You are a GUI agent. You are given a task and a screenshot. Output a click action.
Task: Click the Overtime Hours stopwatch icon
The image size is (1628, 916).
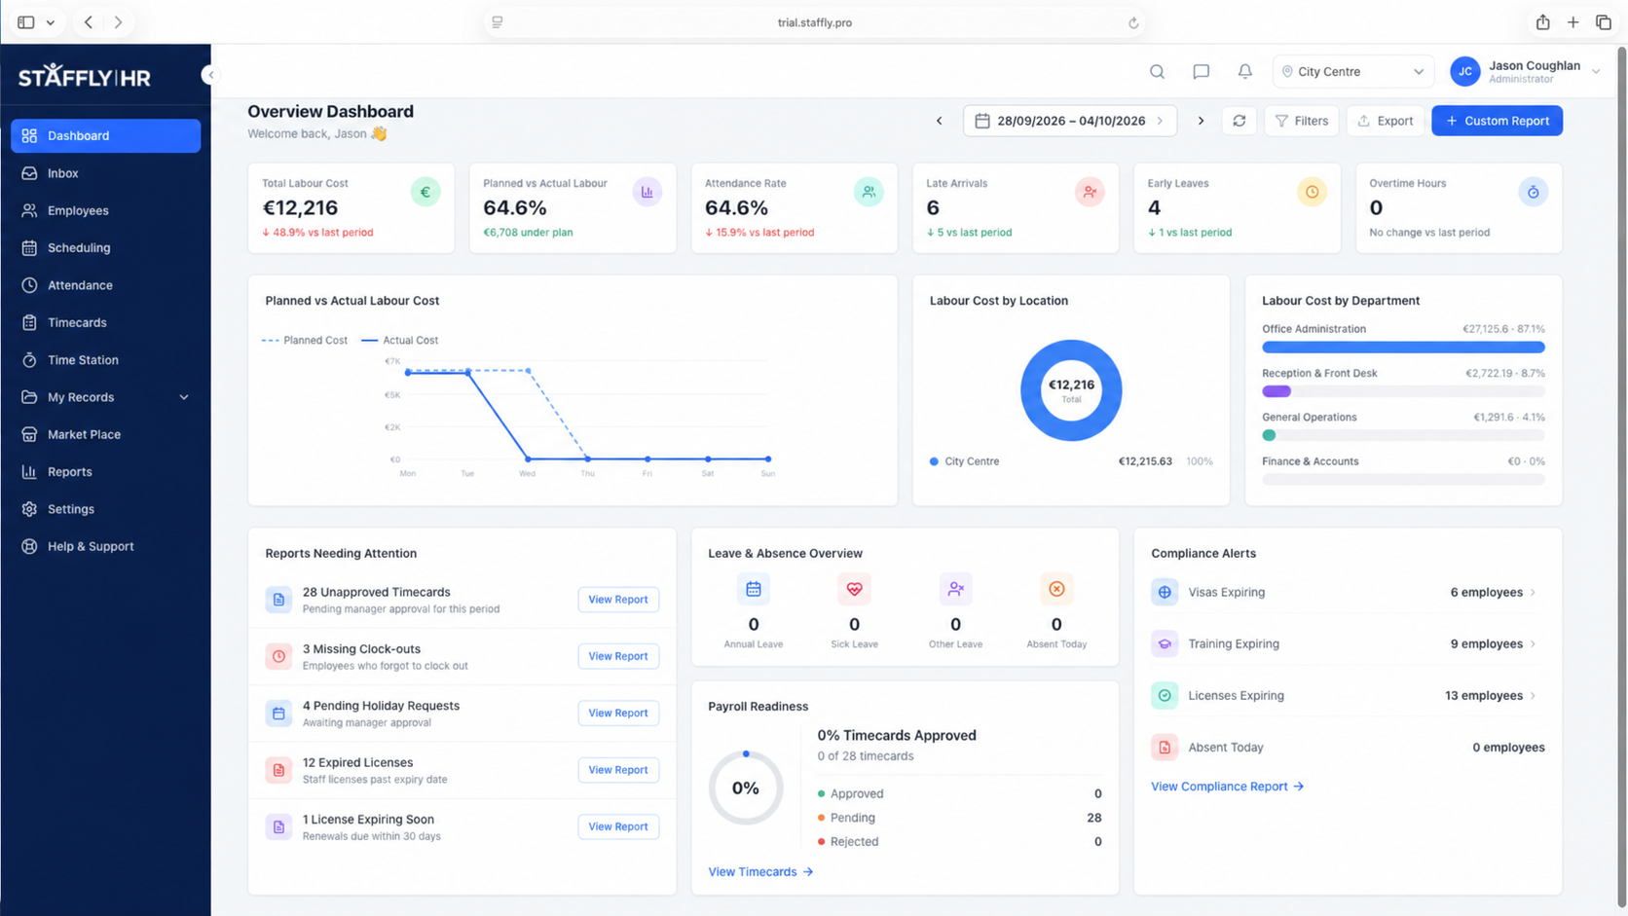click(x=1533, y=193)
